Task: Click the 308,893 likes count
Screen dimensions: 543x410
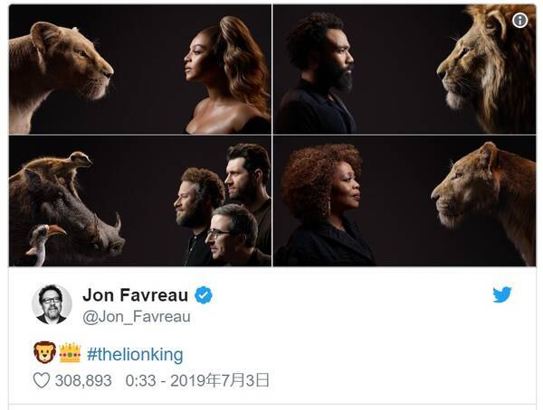Action: (85, 380)
